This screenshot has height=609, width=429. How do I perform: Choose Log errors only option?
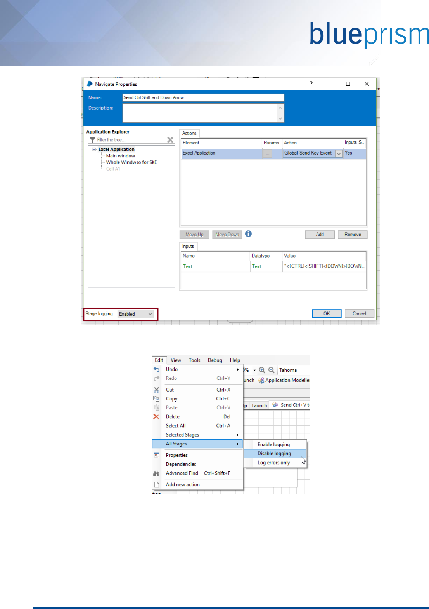coord(275,463)
